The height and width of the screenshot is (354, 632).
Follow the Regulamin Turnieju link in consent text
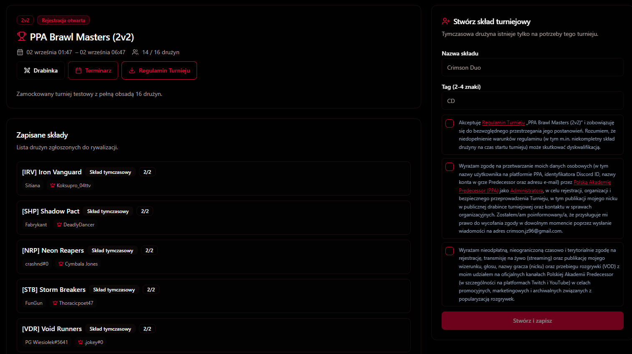tap(503, 123)
